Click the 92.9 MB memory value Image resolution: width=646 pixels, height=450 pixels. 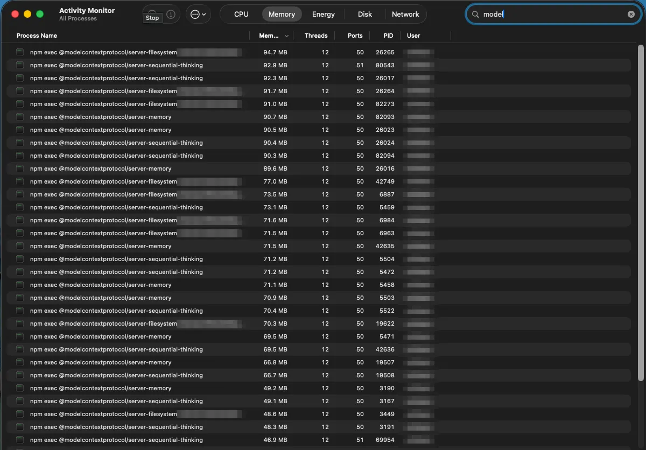pyautogui.click(x=275, y=65)
